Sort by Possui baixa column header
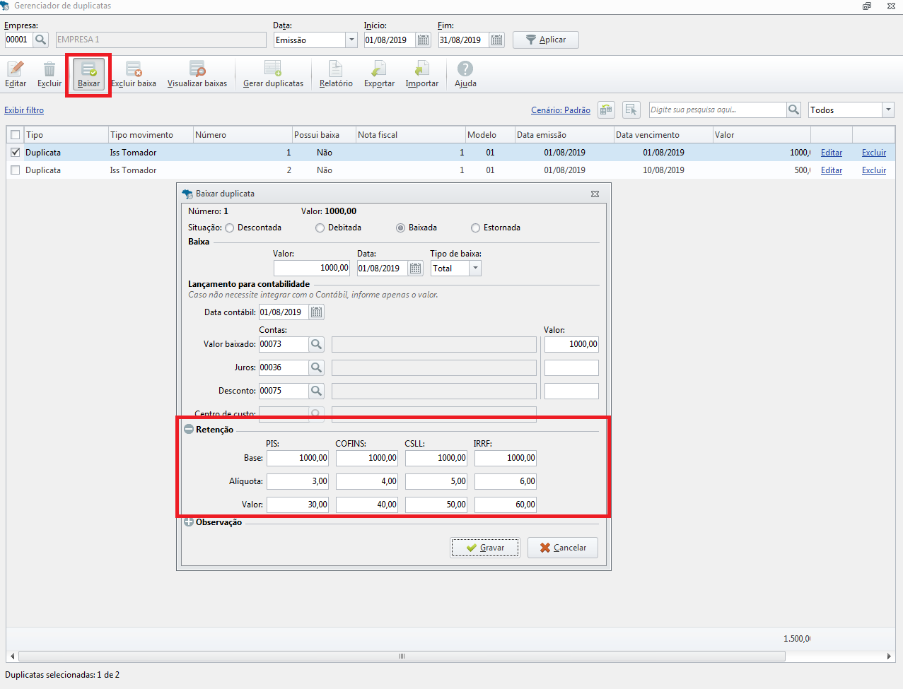903x689 pixels. click(x=324, y=135)
